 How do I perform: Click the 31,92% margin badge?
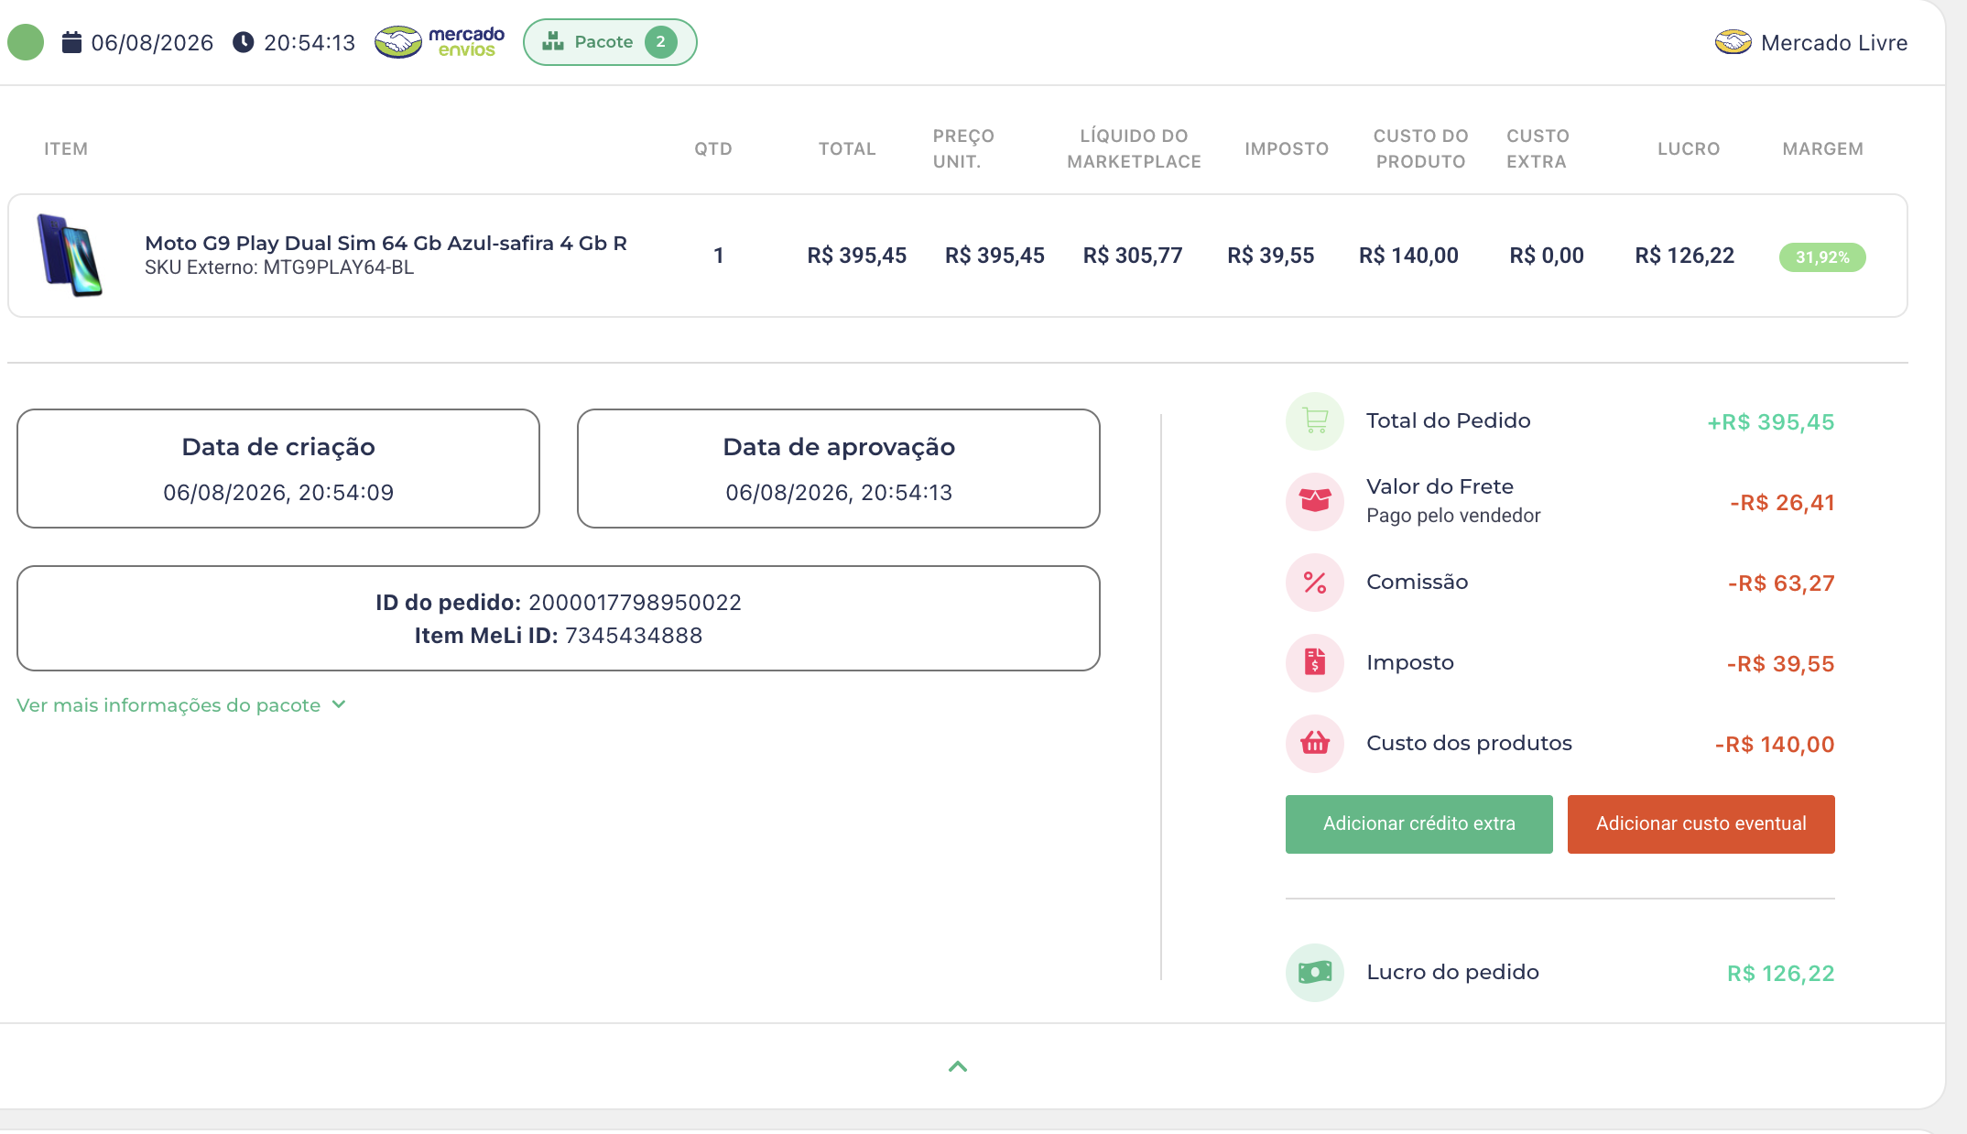pos(1822,257)
